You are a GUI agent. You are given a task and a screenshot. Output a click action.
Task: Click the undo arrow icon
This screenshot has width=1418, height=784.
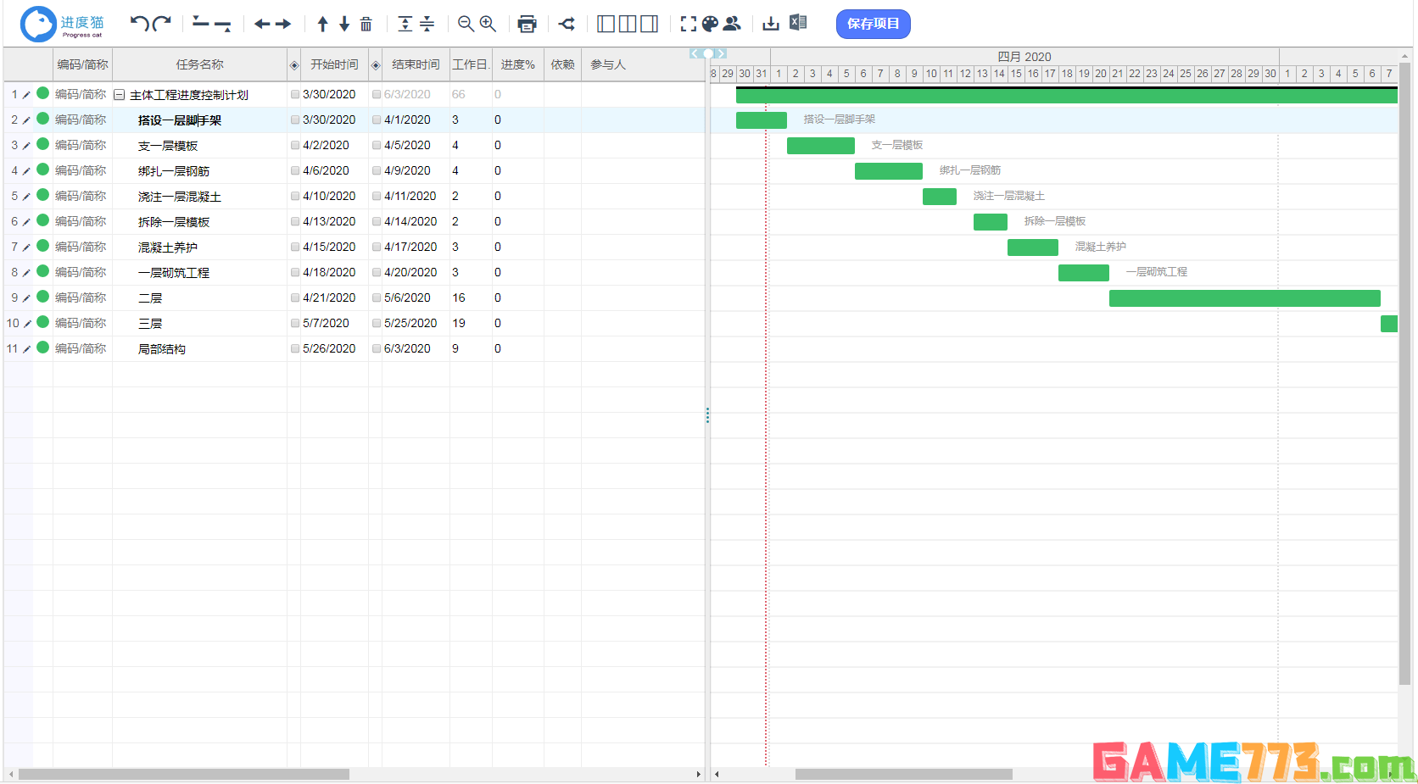[x=140, y=24]
